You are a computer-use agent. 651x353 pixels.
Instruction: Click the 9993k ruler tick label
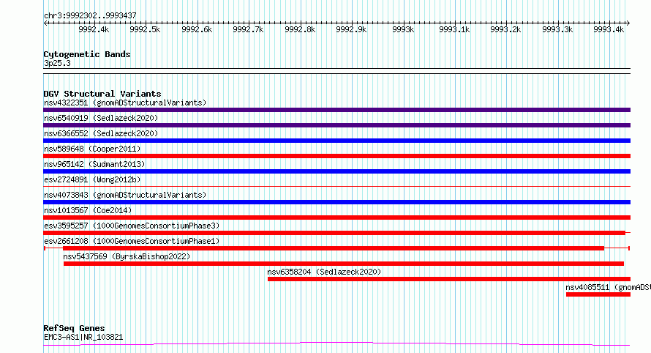click(x=403, y=29)
